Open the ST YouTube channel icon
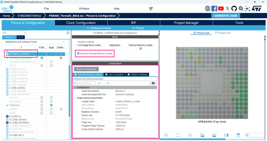 (221, 9)
